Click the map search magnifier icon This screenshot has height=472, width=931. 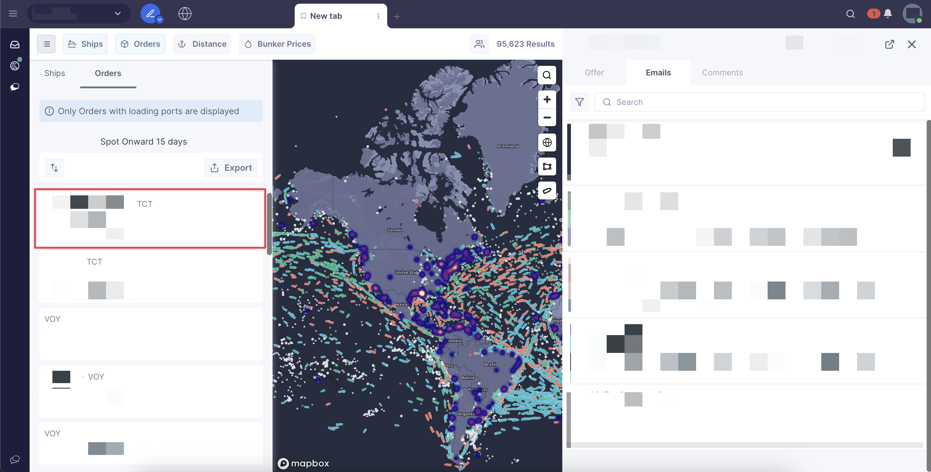click(x=547, y=75)
